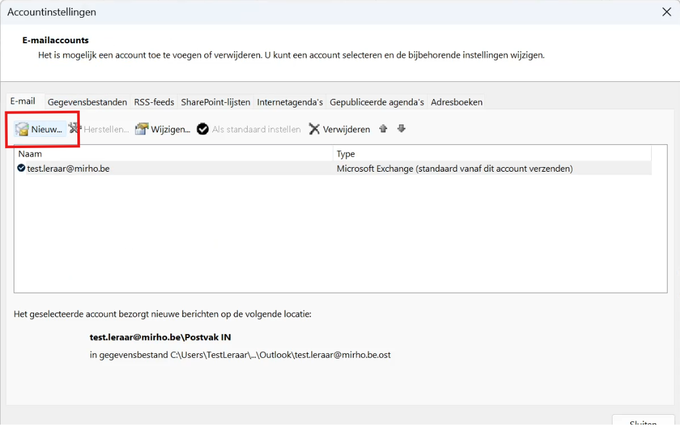Move account down with arrow
Viewport: 680px width, 441px height.
point(402,129)
